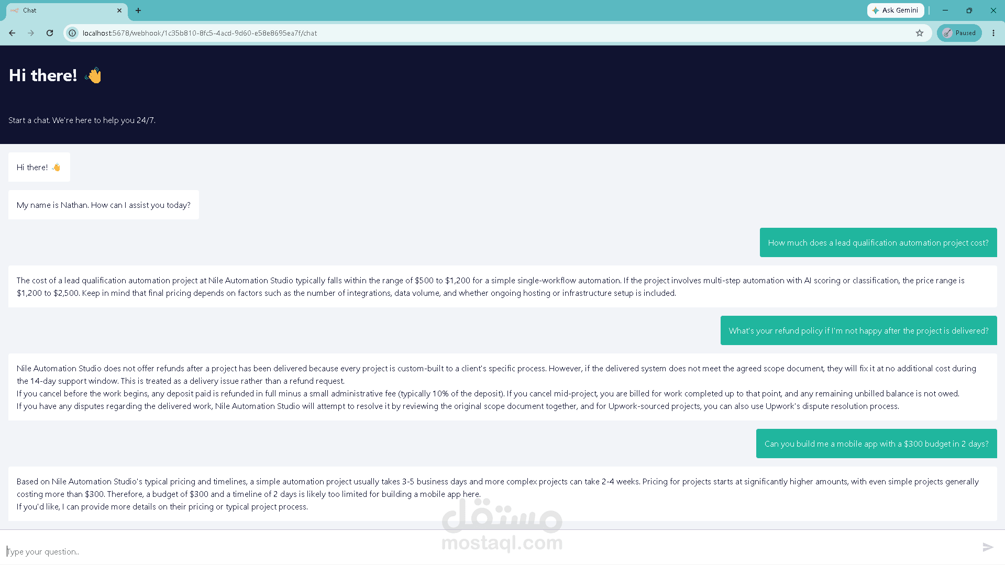Open a new browser tab
Screen dimensions: 1005x565
(138, 10)
